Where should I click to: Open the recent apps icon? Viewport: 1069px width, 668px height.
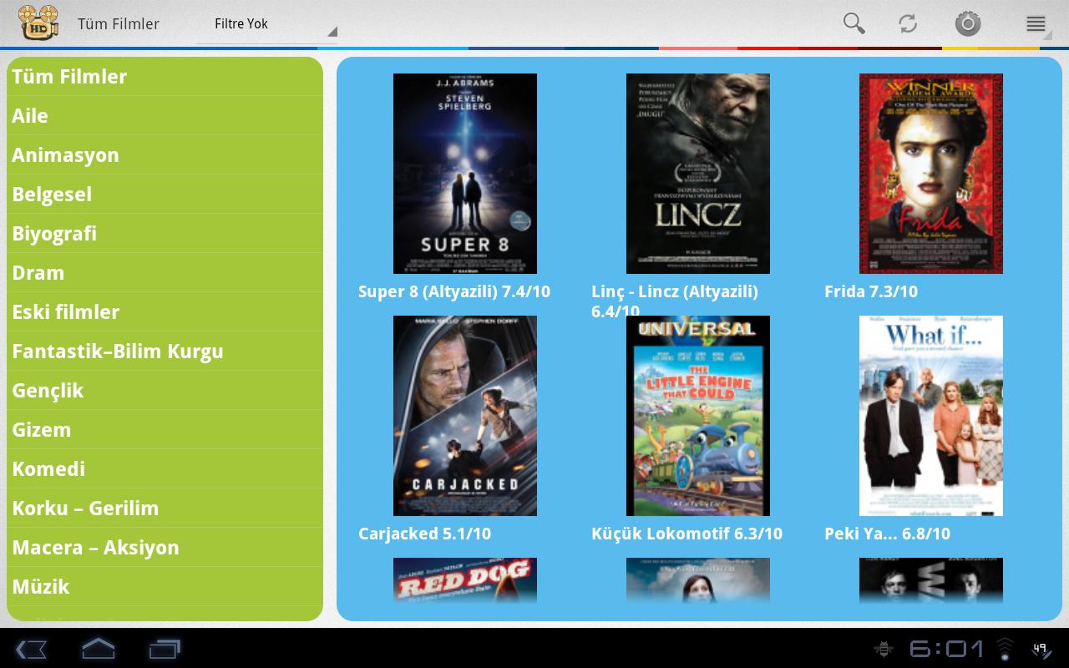pos(165,649)
